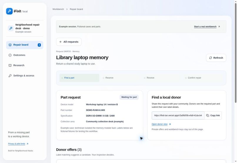Screen dimensions: 237x163
Task: Click the Waiting for part status badge
Action: [129, 97]
